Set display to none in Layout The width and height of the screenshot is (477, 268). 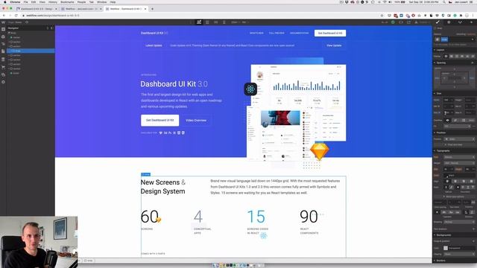473,57
